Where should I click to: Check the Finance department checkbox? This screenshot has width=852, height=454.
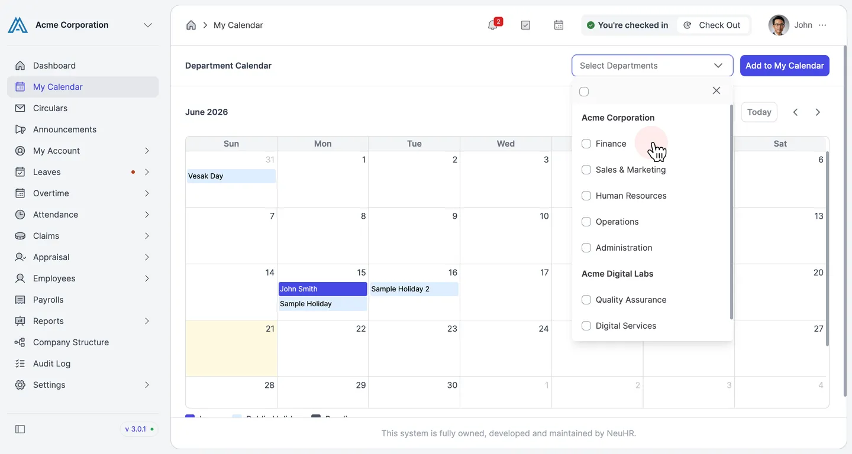(586, 144)
